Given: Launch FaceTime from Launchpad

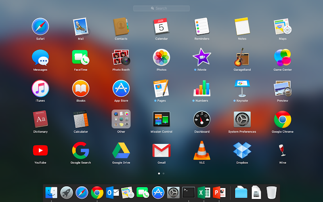Looking at the screenshot, I should click(80, 57).
